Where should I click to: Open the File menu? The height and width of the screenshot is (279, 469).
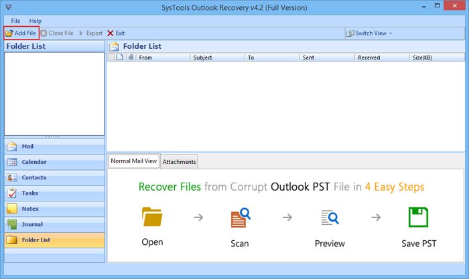15,21
